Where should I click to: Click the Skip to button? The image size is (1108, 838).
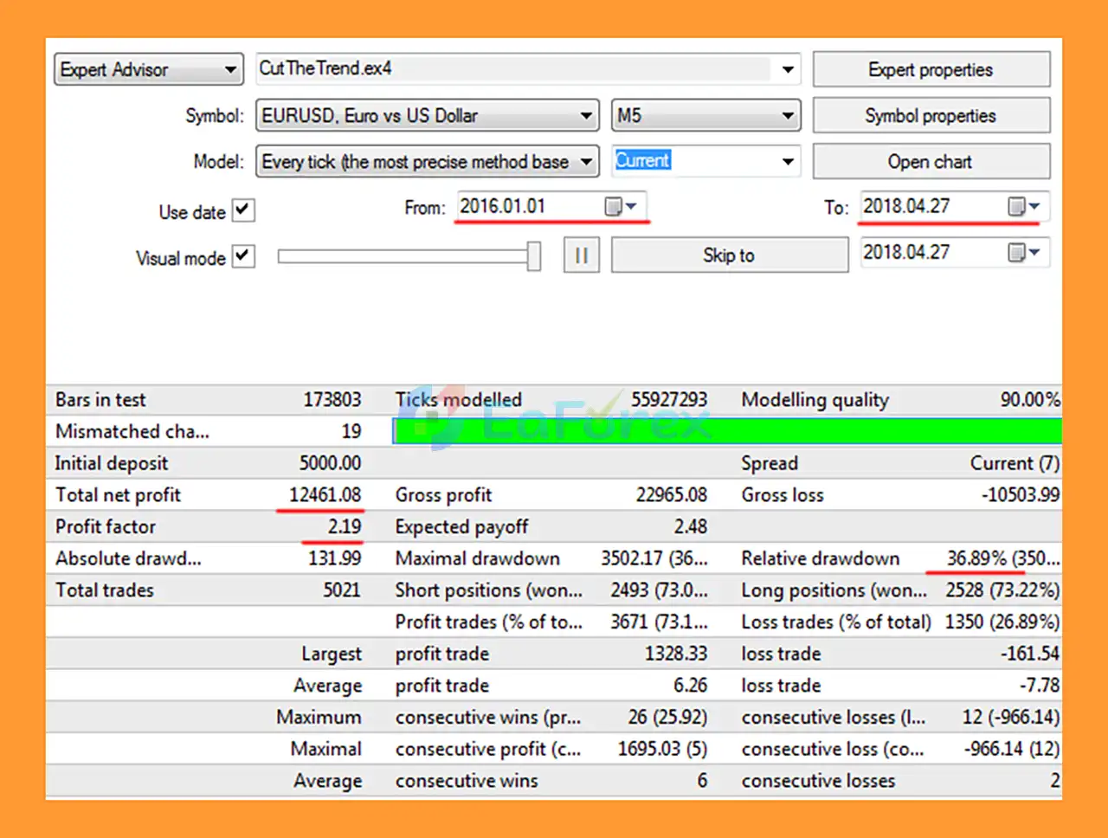[730, 255]
